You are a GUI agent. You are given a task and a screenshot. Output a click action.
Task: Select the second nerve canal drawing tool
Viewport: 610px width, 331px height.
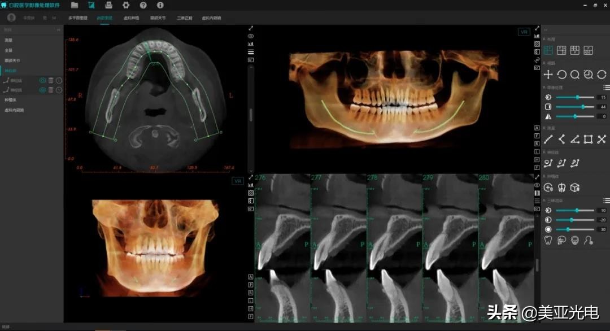pyautogui.click(x=561, y=163)
